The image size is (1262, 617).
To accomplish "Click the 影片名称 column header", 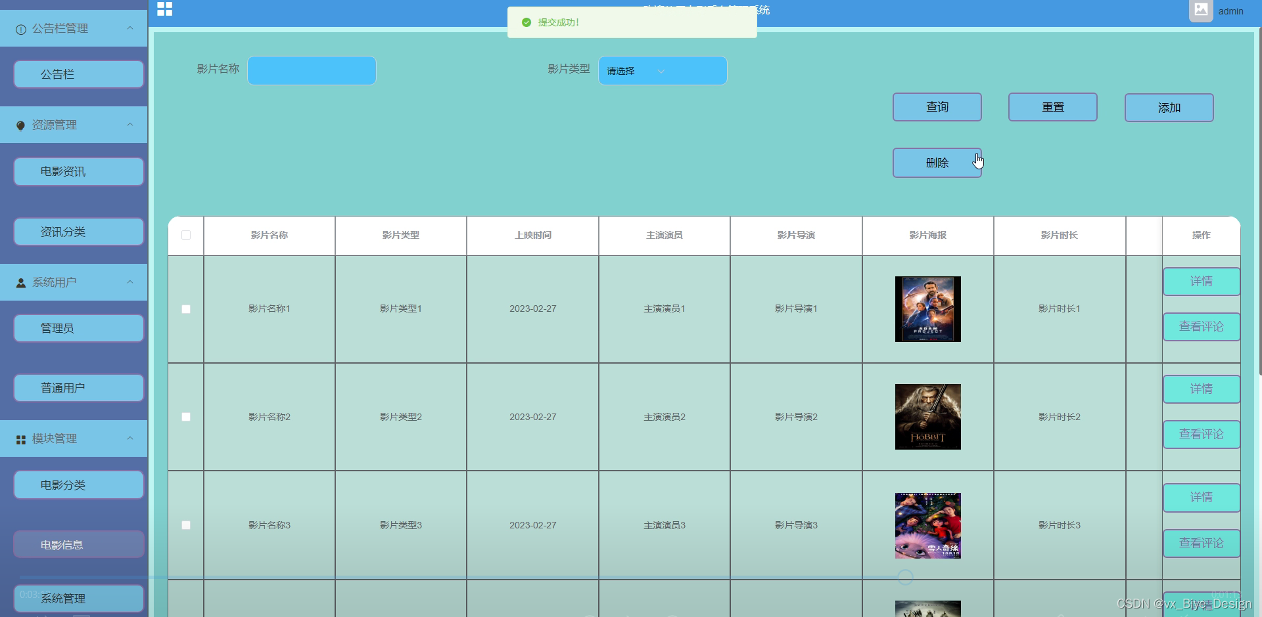I will click(x=269, y=235).
